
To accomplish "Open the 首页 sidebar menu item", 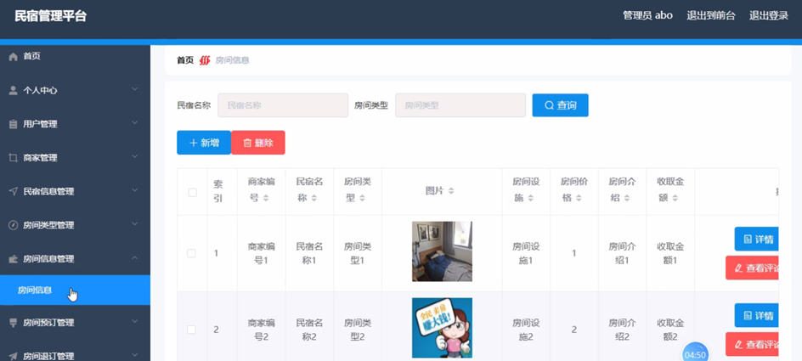I will pos(75,57).
